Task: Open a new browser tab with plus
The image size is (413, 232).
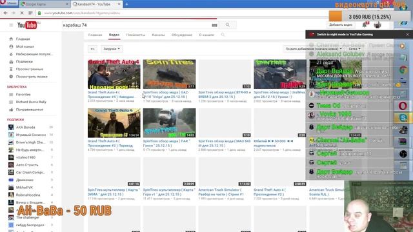Action: 126,5
